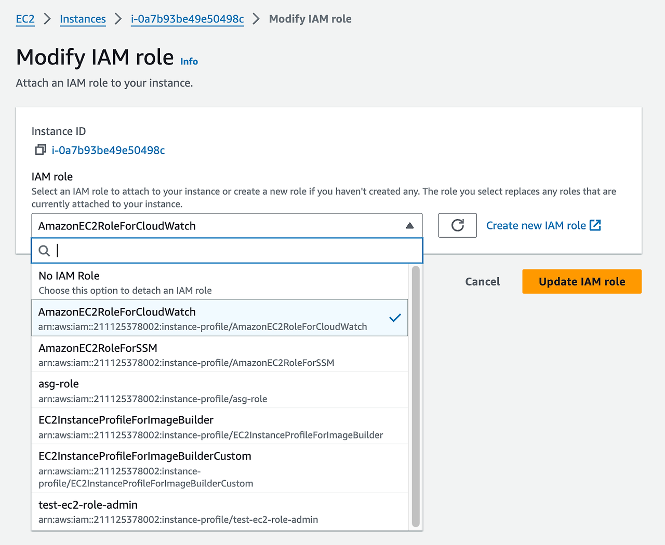Image resolution: width=665 pixels, height=545 pixels.
Task: Click the external link icon beside Create new IAM role
Action: tap(595, 225)
